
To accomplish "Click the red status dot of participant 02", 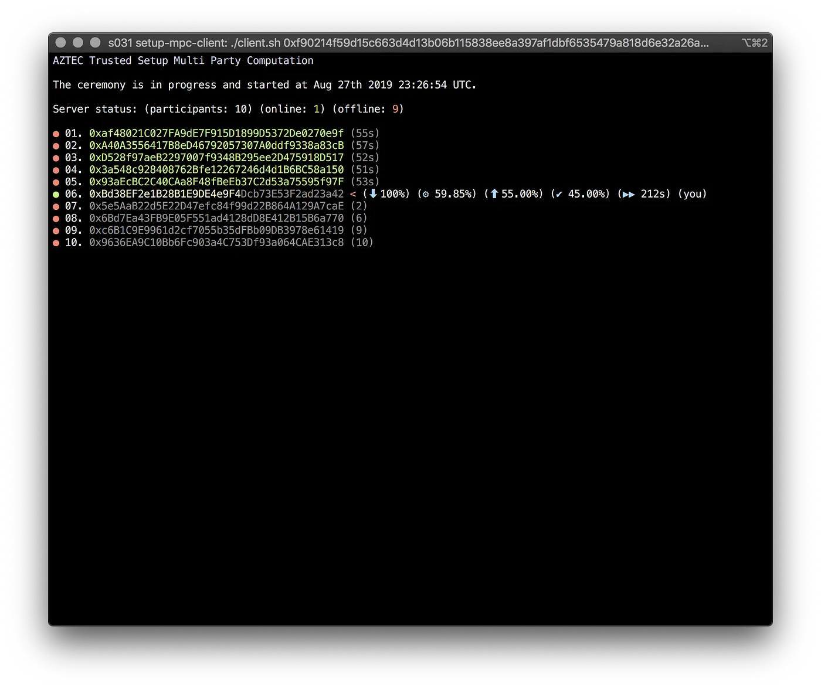I will pos(56,146).
